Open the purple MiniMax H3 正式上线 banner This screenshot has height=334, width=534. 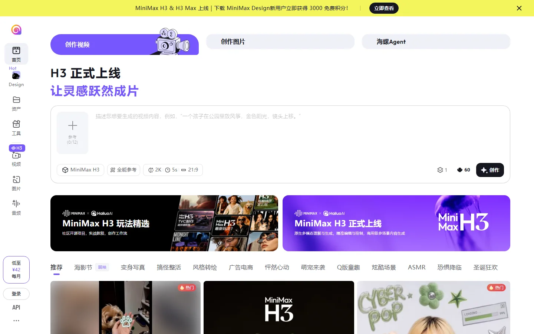click(x=396, y=223)
